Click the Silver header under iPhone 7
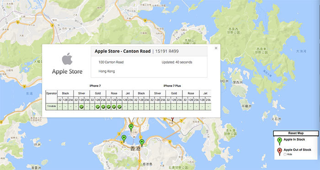Screen dimensions: 320x170 81,93
